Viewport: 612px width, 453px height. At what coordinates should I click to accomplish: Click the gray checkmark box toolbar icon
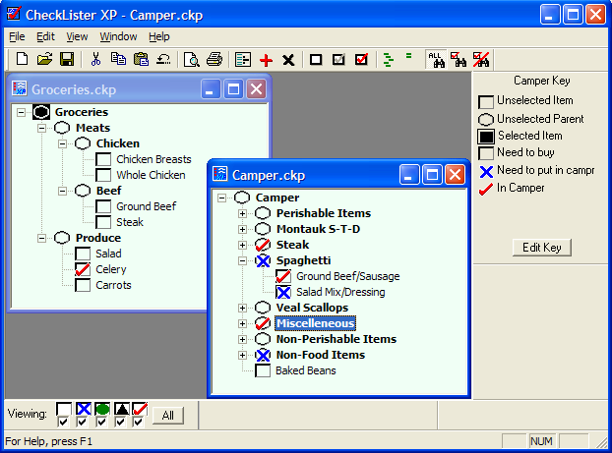point(338,60)
